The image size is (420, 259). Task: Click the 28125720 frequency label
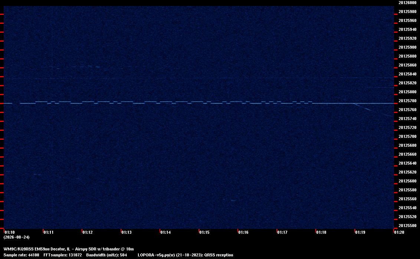pos(407,127)
